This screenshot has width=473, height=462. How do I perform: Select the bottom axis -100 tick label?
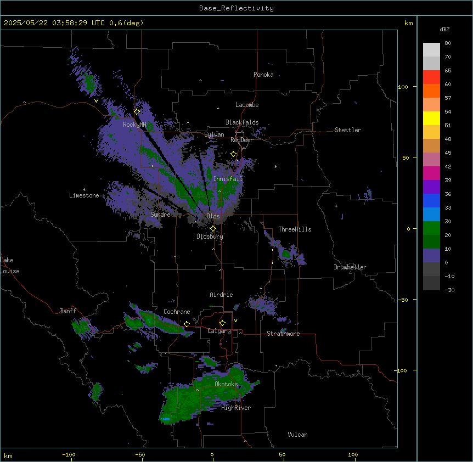(69, 454)
